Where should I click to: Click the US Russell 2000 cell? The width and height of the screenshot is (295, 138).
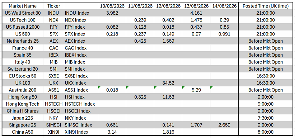[23, 27]
